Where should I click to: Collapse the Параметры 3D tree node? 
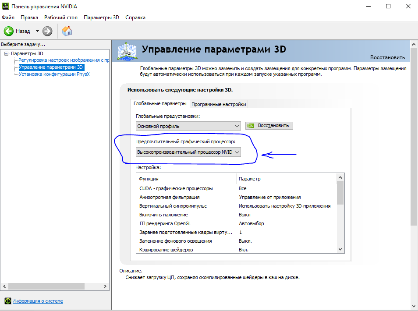click(x=7, y=53)
